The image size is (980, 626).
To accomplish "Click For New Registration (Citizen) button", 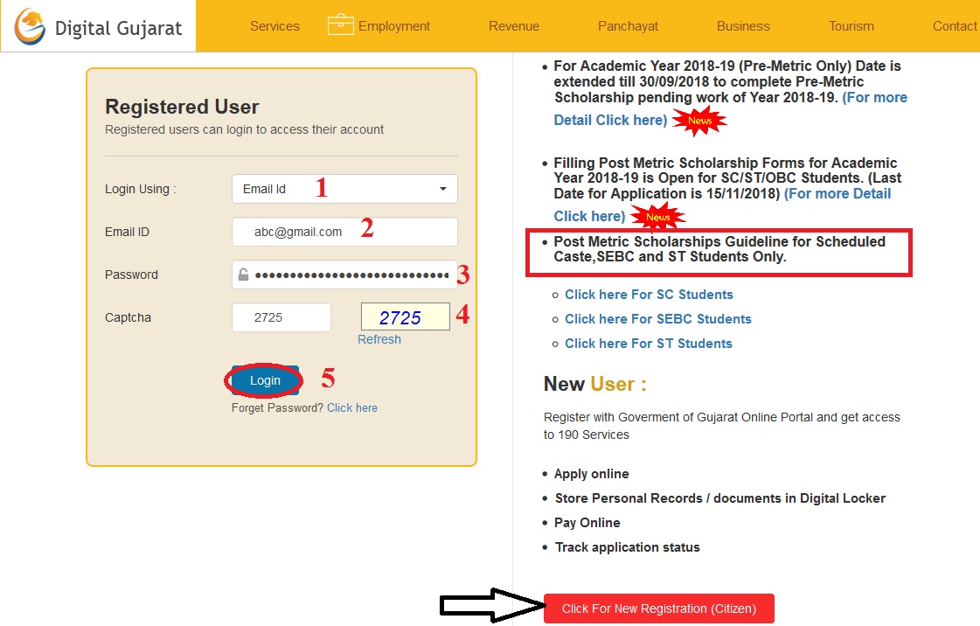I will 658,609.
